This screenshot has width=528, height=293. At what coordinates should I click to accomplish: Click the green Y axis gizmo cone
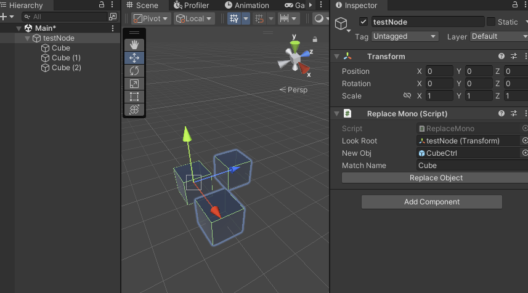click(x=295, y=46)
